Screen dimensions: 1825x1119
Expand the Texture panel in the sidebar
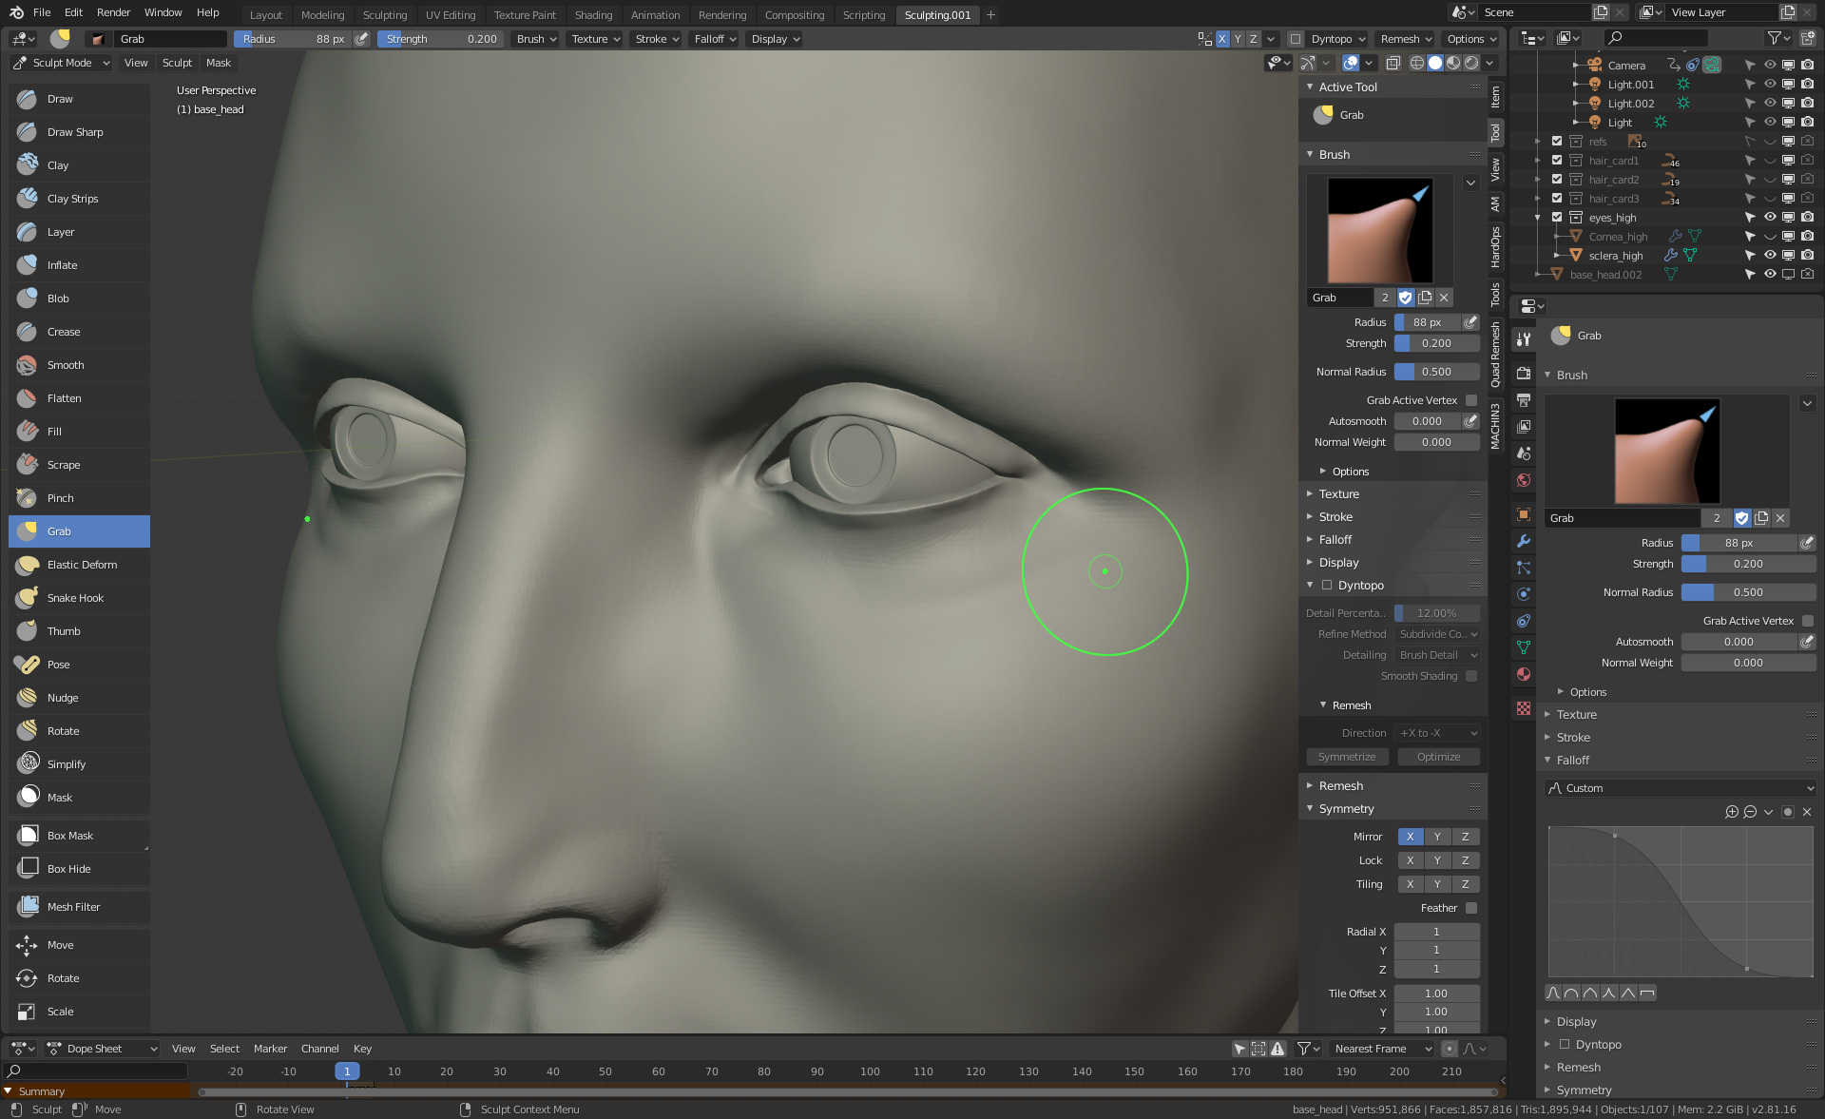1338,494
